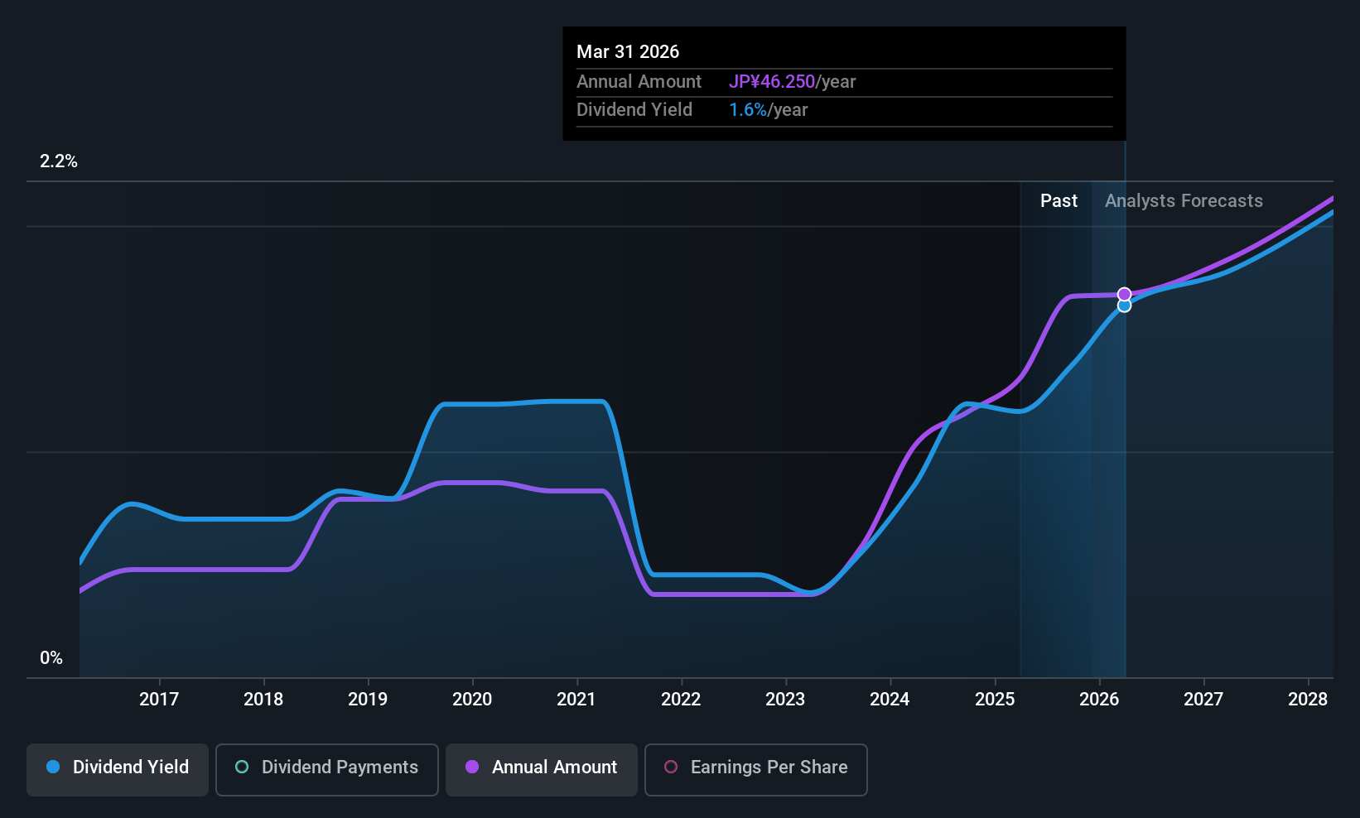This screenshot has height=818, width=1360.
Task: Click the 0% y-axis label
Action: click(x=51, y=658)
